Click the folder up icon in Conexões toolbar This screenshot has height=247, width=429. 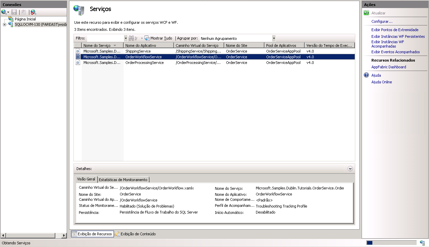(x=23, y=12)
